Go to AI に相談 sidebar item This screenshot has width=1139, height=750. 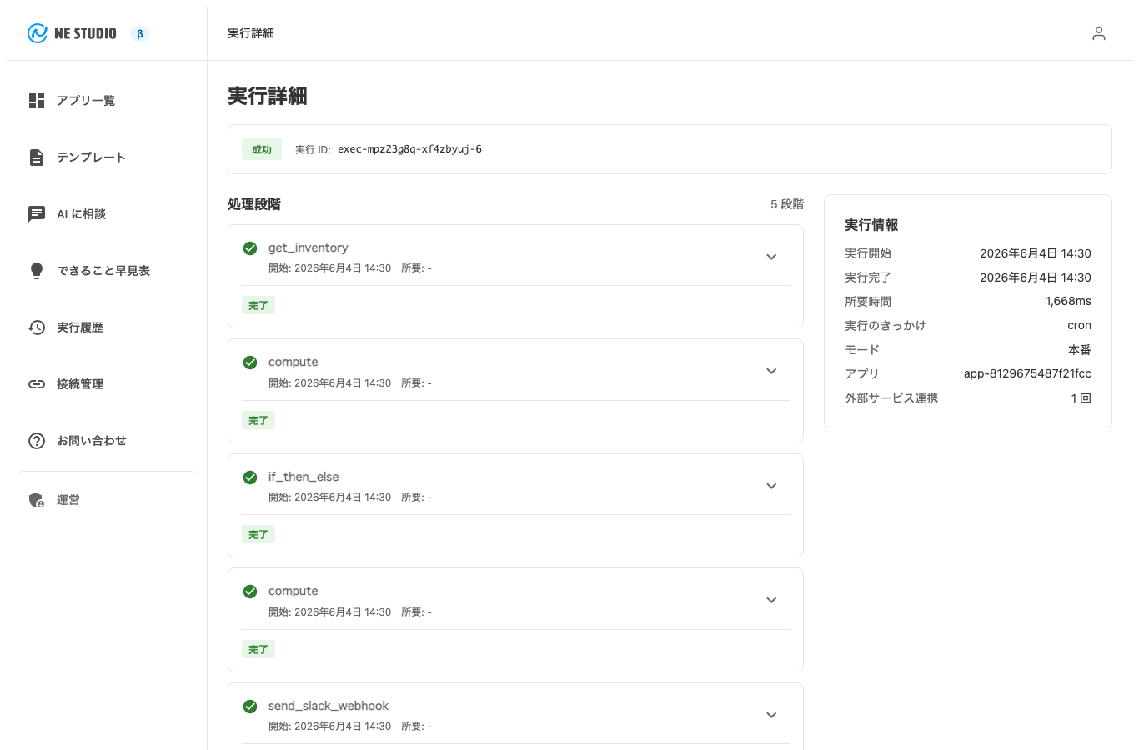click(x=107, y=214)
